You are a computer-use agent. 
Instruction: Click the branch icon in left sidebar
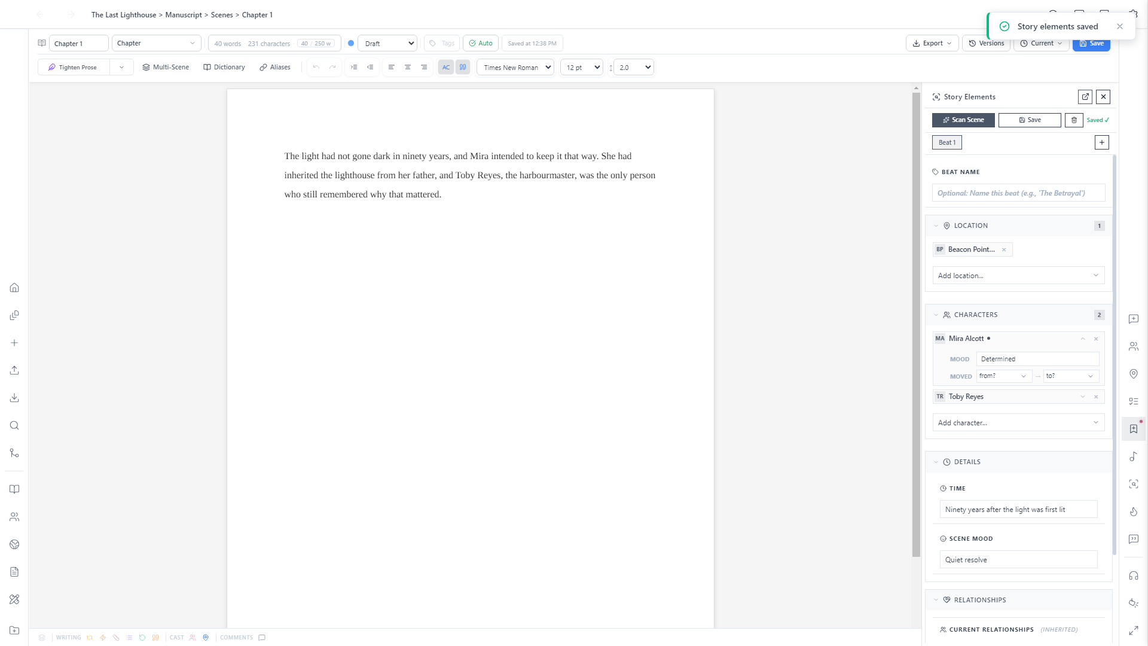14,453
